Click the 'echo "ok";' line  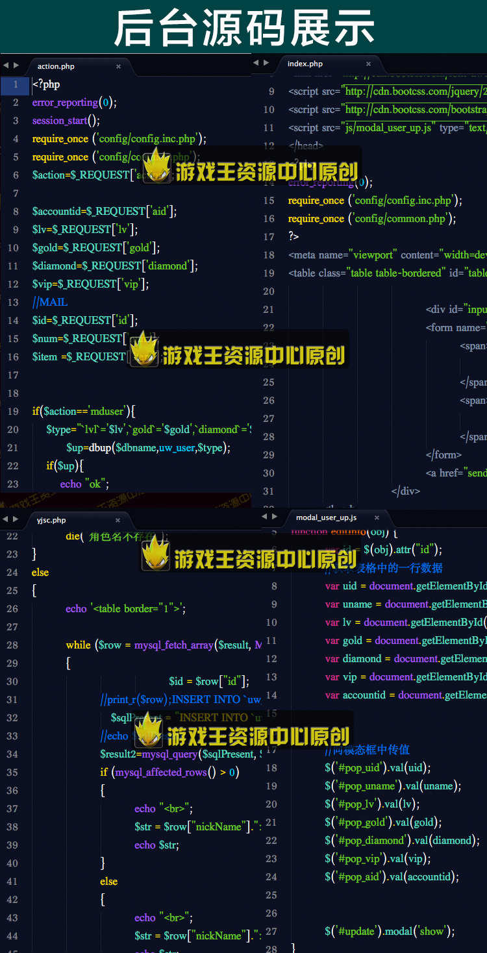coord(84,484)
